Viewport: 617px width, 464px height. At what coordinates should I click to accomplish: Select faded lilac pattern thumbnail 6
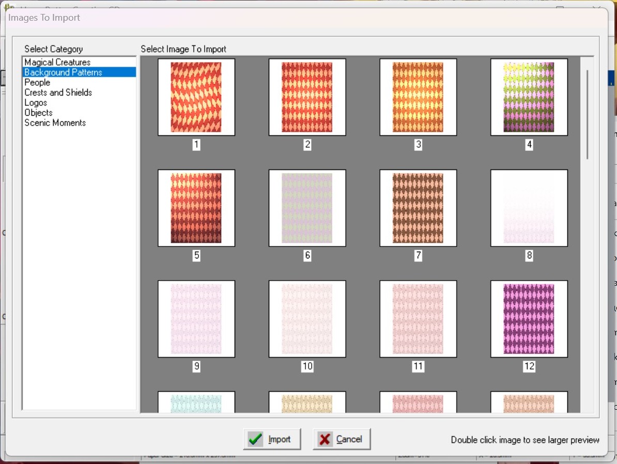pos(307,208)
